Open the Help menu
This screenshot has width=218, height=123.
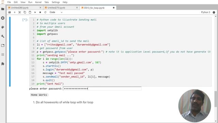tap(65, 2)
